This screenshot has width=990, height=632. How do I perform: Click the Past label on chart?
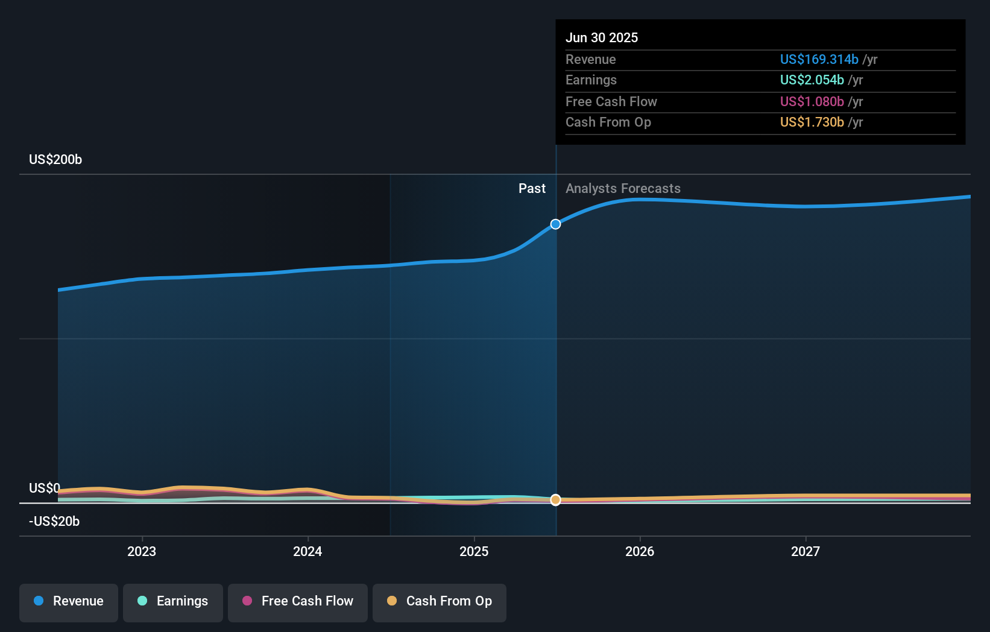click(532, 188)
